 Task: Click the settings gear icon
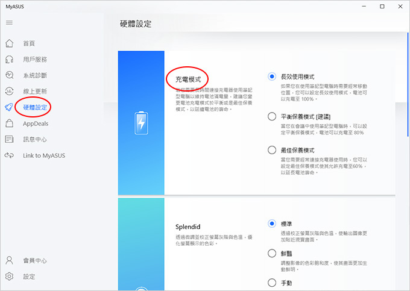point(10,276)
